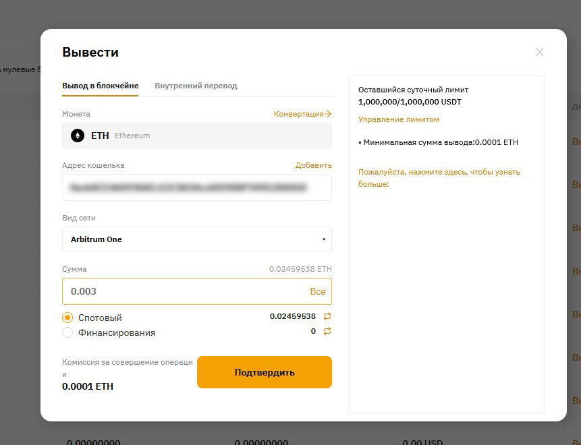This screenshot has height=445, width=581.
Task: Click the learn more link about withdrawals
Action: tap(439, 178)
